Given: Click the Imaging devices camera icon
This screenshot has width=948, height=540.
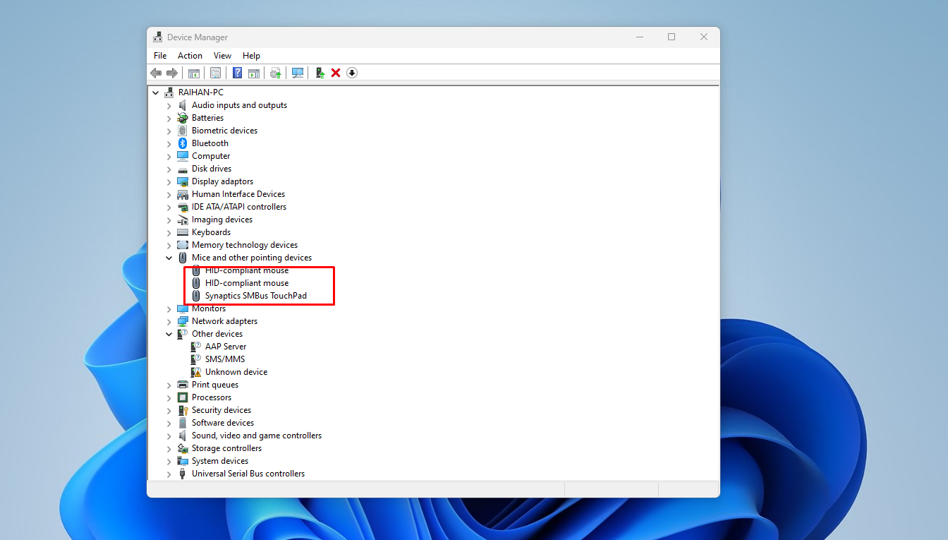Looking at the screenshot, I should click(x=183, y=220).
